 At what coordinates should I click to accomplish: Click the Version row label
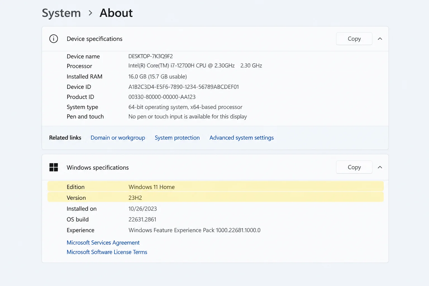[76, 198]
